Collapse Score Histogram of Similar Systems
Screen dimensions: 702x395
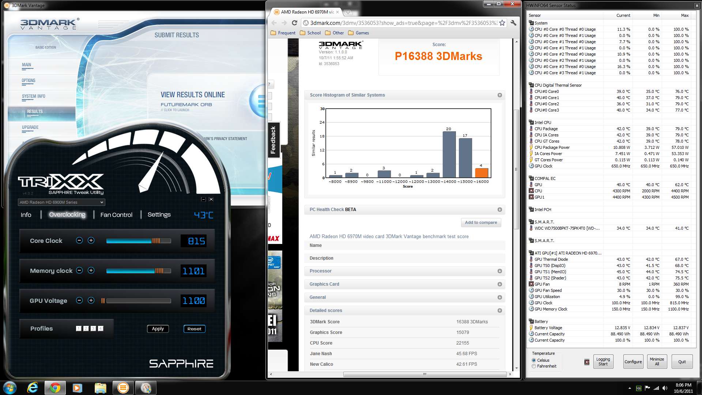pos(500,95)
